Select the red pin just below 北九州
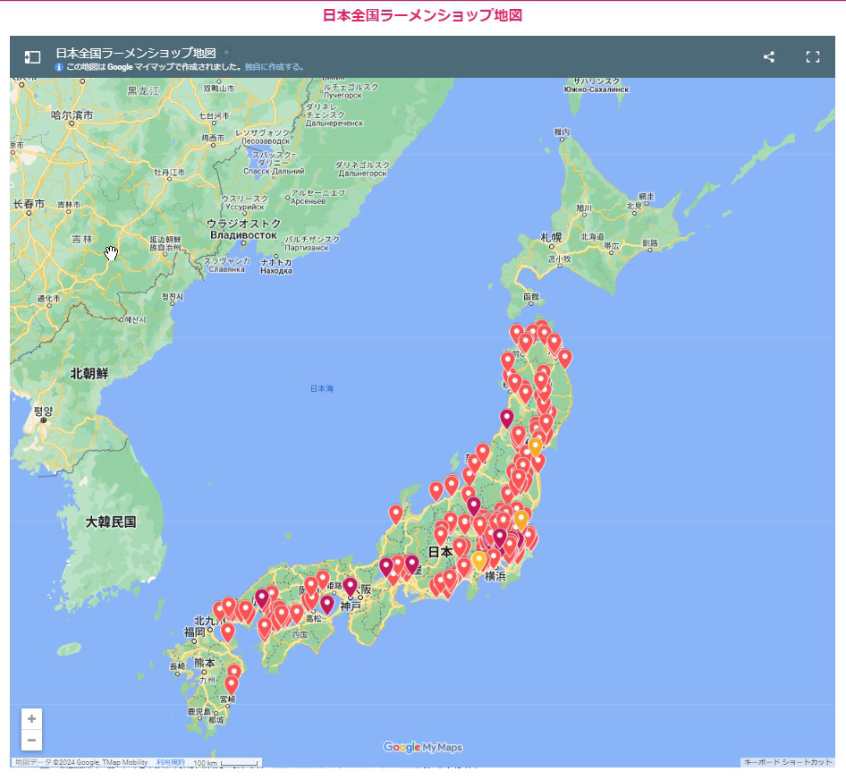The width and height of the screenshot is (846, 780). pyautogui.click(x=228, y=632)
